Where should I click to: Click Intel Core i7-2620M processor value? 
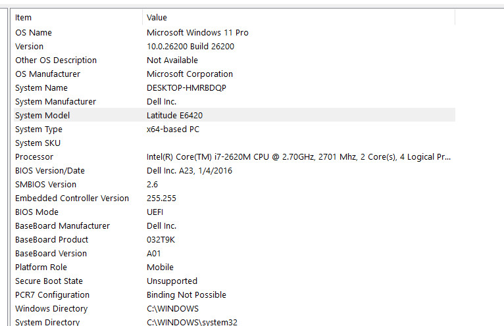[x=299, y=157]
